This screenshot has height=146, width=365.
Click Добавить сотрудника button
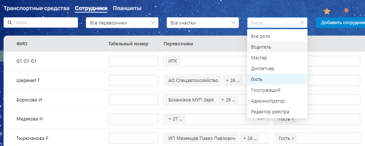pos(341,23)
